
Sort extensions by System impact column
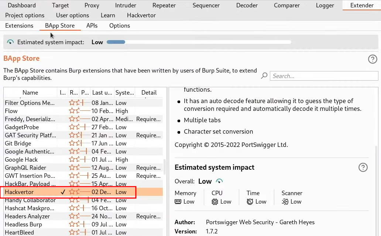pyautogui.click(x=124, y=93)
